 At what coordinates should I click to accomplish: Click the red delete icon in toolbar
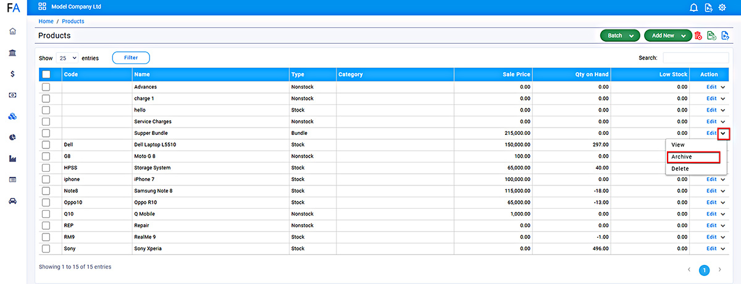(x=698, y=36)
